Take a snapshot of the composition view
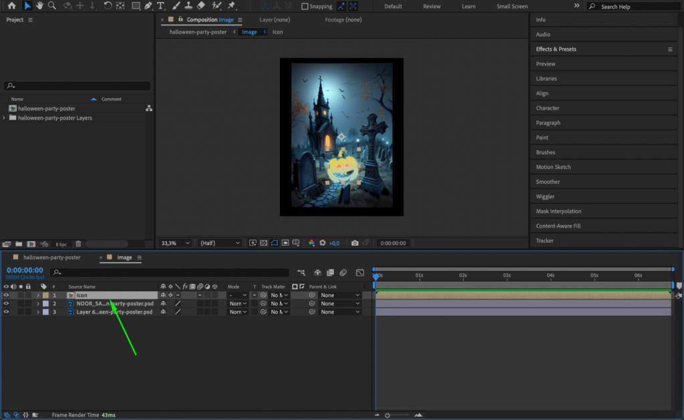This screenshot has width=684, height=420. coord(355,243)
